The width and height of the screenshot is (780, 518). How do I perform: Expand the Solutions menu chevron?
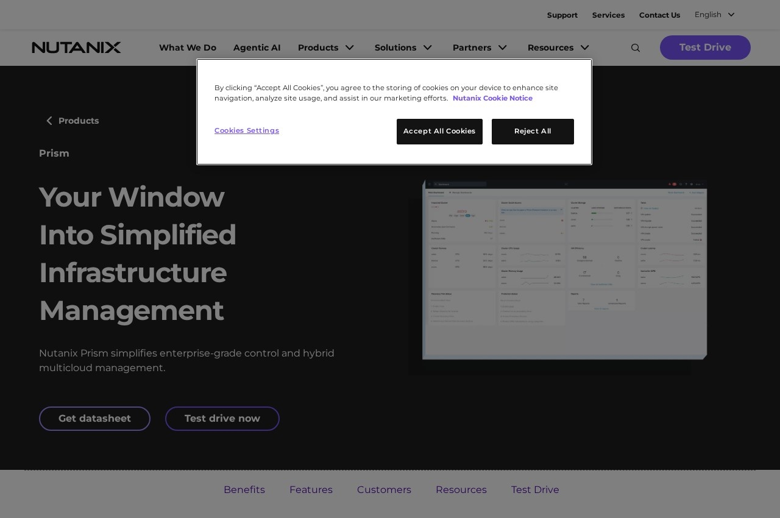pos(427,48)
